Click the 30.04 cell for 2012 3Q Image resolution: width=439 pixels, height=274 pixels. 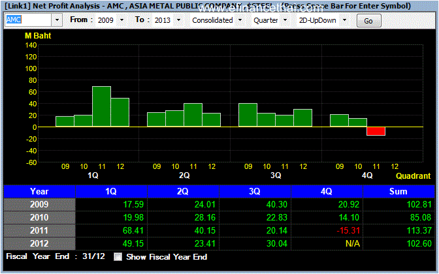pos(255,243)
